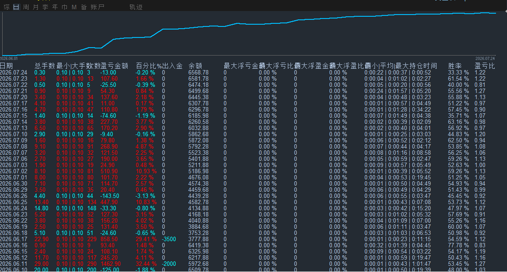Image resolution: width=507 pixels, height=272 pixels.
Task: Open the 月 monthly statistics tab
Action: (36, 7)
